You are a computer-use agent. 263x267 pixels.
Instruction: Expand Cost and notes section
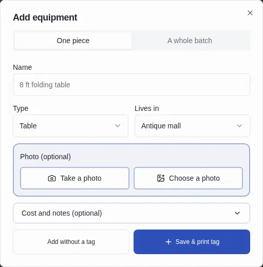[131, 213]
